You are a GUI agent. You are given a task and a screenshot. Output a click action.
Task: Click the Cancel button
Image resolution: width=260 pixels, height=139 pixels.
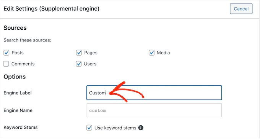point(241,9)
